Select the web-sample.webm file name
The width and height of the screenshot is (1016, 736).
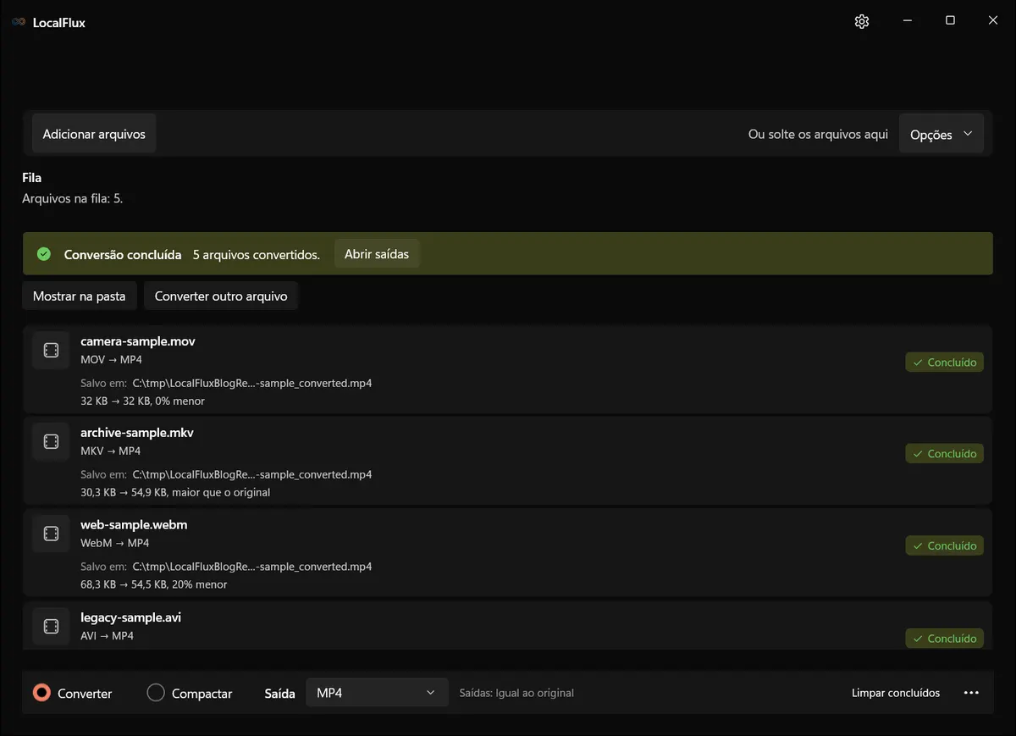(x=134, y=524)
